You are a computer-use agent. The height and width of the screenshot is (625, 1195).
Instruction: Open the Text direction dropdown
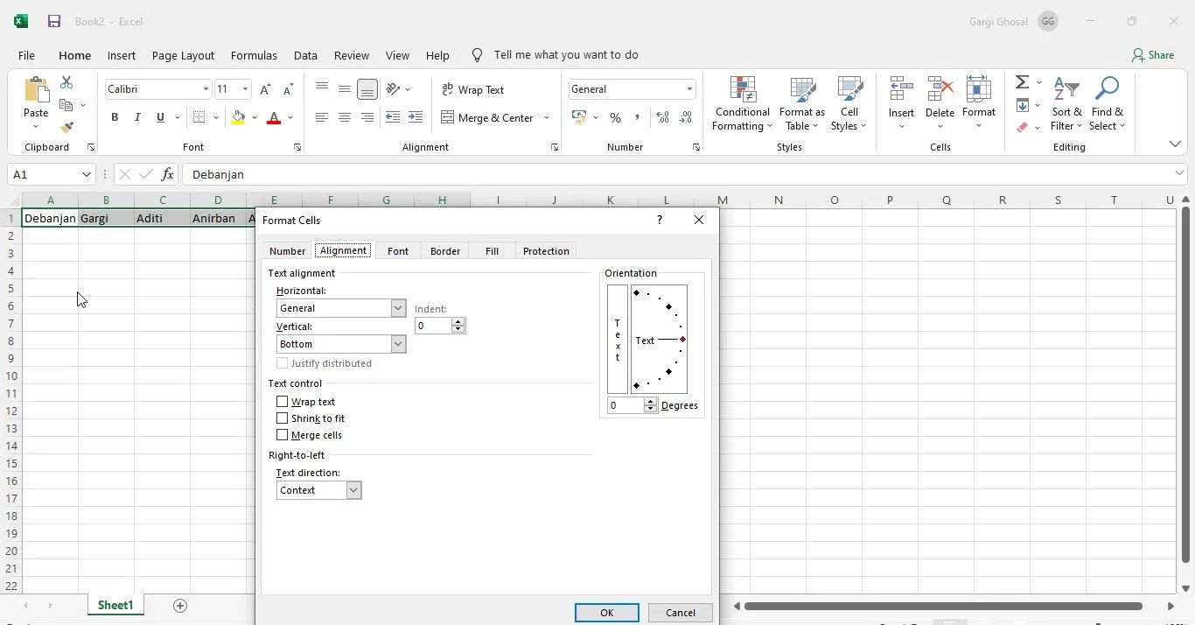click(353, 490)
